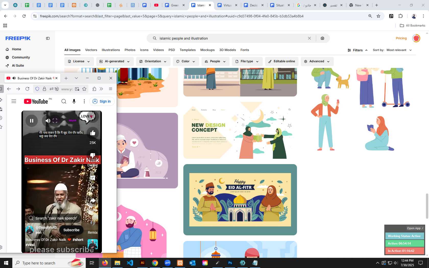
Task: Start YouTube voice search microphone
Action: [x=74, y=101]
